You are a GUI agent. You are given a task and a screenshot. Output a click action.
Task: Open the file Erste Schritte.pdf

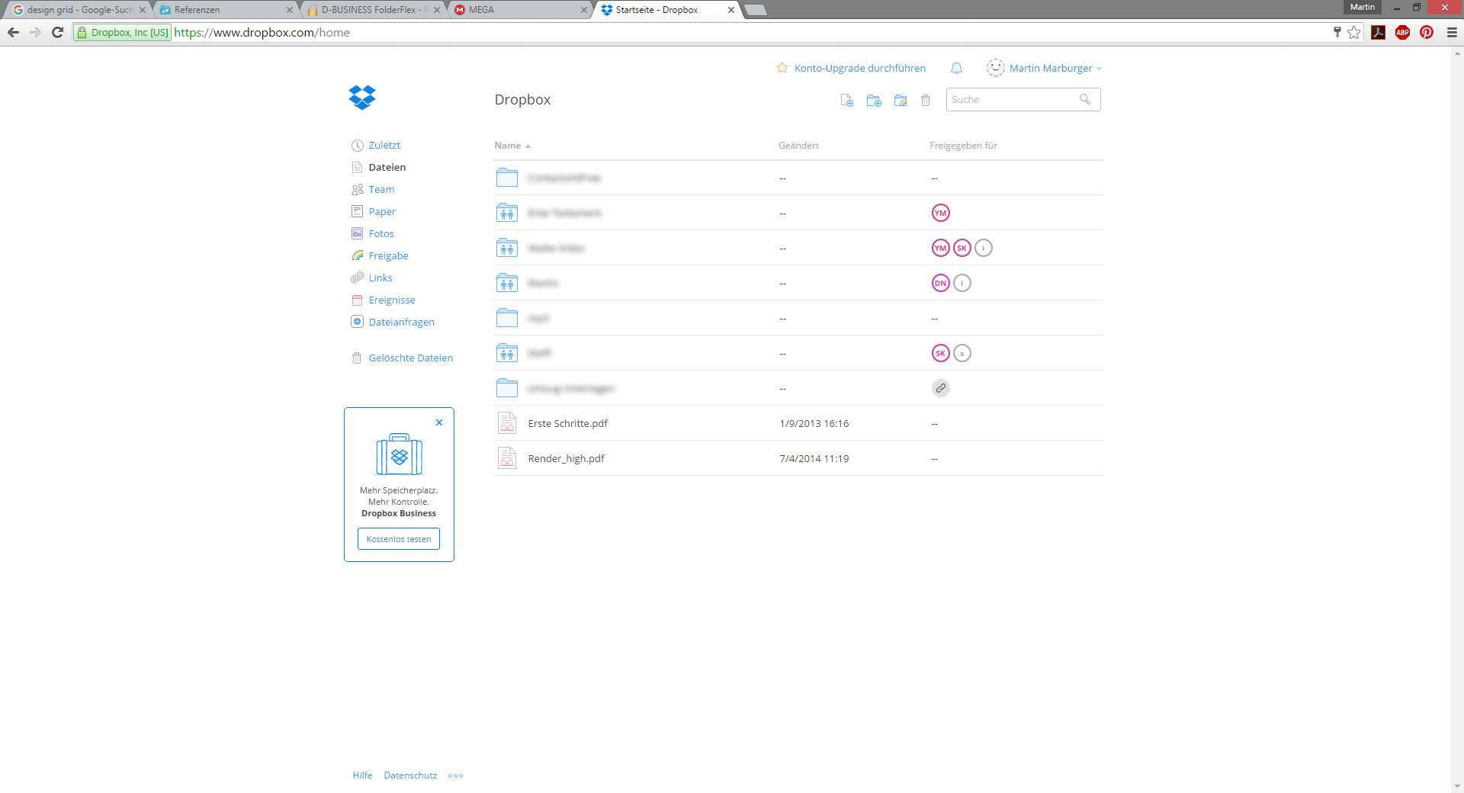coord(568,423)
